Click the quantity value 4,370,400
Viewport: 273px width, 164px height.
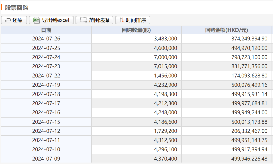[x=166, y=159]
